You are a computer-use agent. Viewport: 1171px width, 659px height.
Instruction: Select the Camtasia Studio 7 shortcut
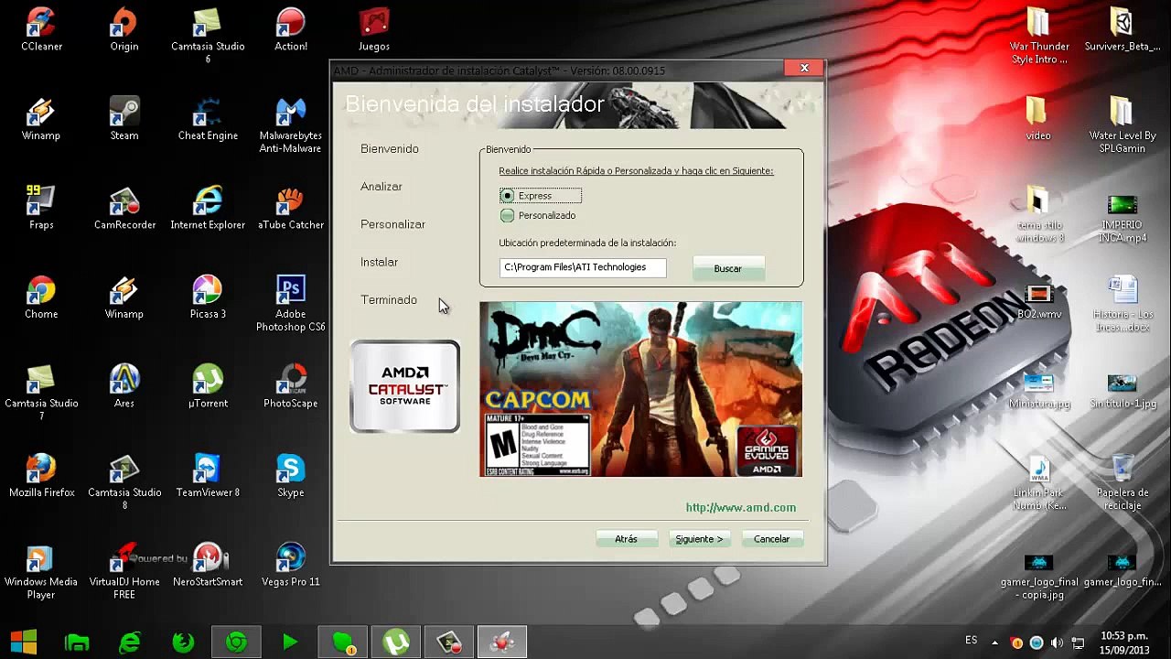coord(41,393)
